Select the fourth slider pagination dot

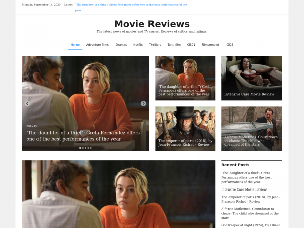(88, 148)
